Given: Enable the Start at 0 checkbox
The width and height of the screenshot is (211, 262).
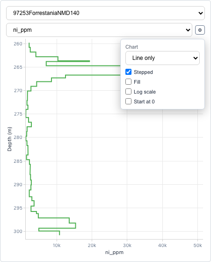Looking at the screenshot, I should pos(128,102).
